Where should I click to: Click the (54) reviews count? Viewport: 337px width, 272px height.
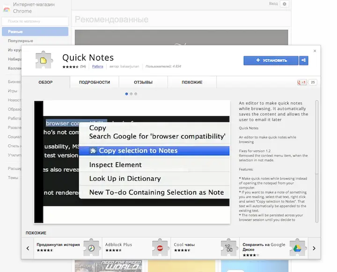point(83,67)
